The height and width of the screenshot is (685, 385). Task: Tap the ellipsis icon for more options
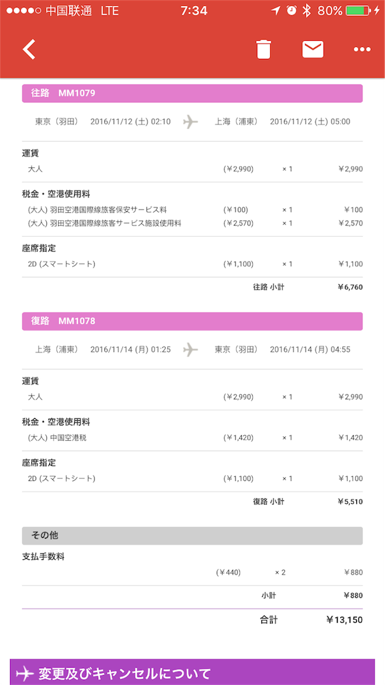[362, 49]
